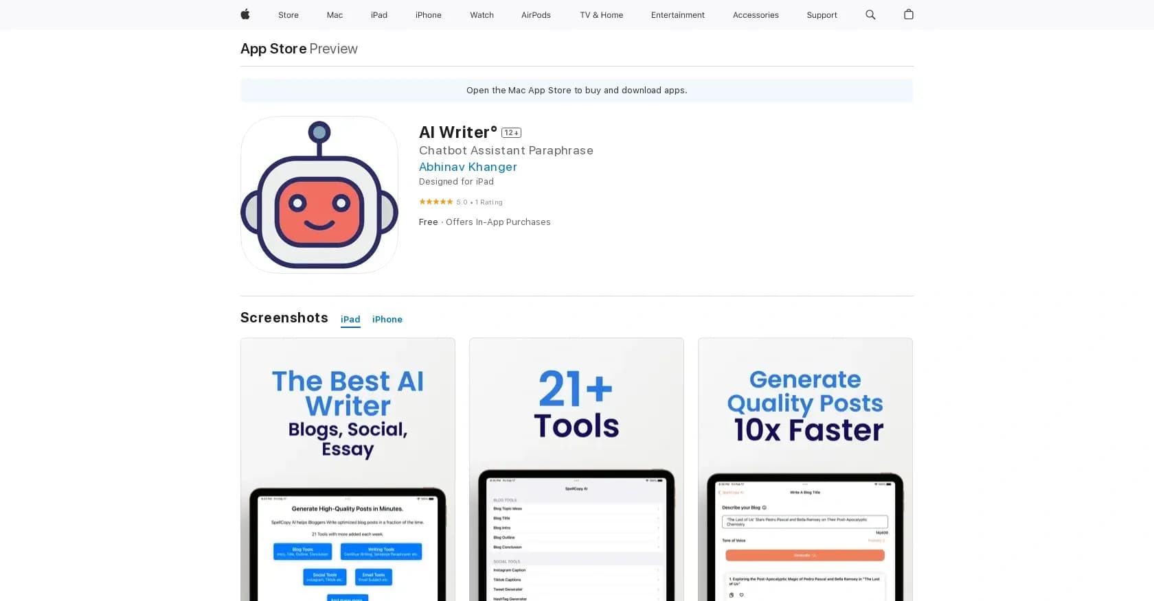Click the 'Designed for iPad' text
The image size is (1154, 601).
click(456, 182)
